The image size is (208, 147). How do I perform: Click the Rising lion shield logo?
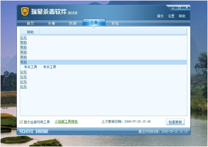point(25,12)
